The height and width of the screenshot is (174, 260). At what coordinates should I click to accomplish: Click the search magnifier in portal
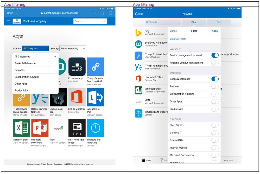pyautogui.click(x=104, y=21)
